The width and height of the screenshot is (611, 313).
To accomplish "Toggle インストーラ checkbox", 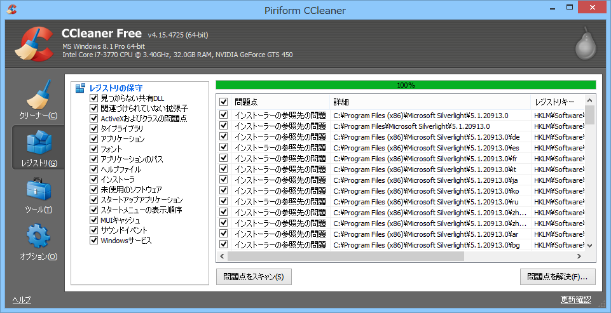I will click(93, 180).
